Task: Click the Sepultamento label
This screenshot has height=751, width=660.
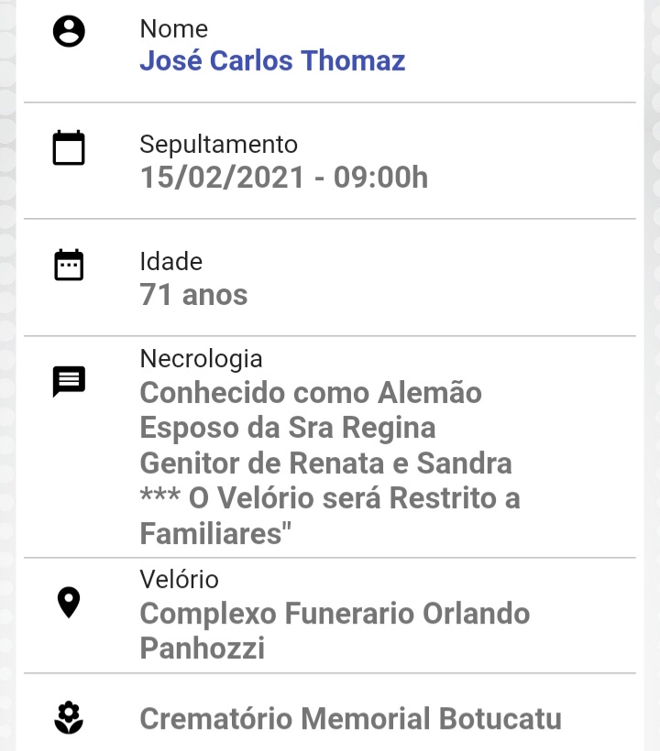Action: point(218,144)
